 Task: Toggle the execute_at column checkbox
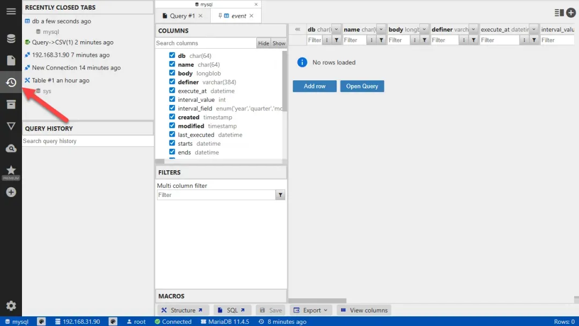[172, 91]
